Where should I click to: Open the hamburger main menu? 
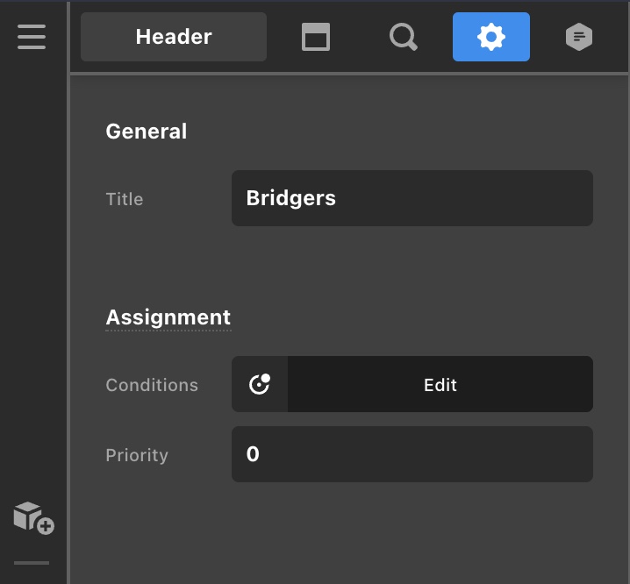pos(32,37)
